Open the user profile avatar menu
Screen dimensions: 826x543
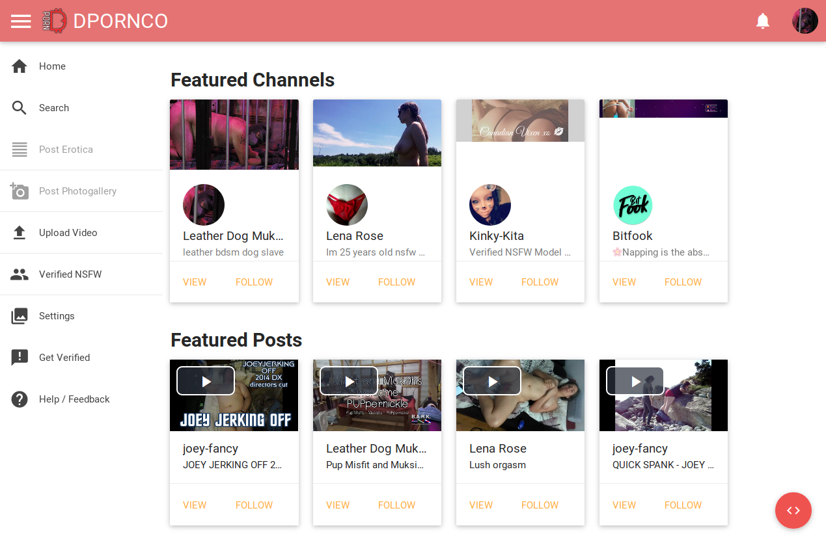click(805, 21)
